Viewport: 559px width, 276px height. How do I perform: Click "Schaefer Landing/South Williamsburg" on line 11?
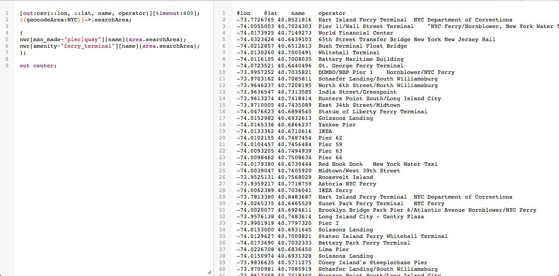378,79
